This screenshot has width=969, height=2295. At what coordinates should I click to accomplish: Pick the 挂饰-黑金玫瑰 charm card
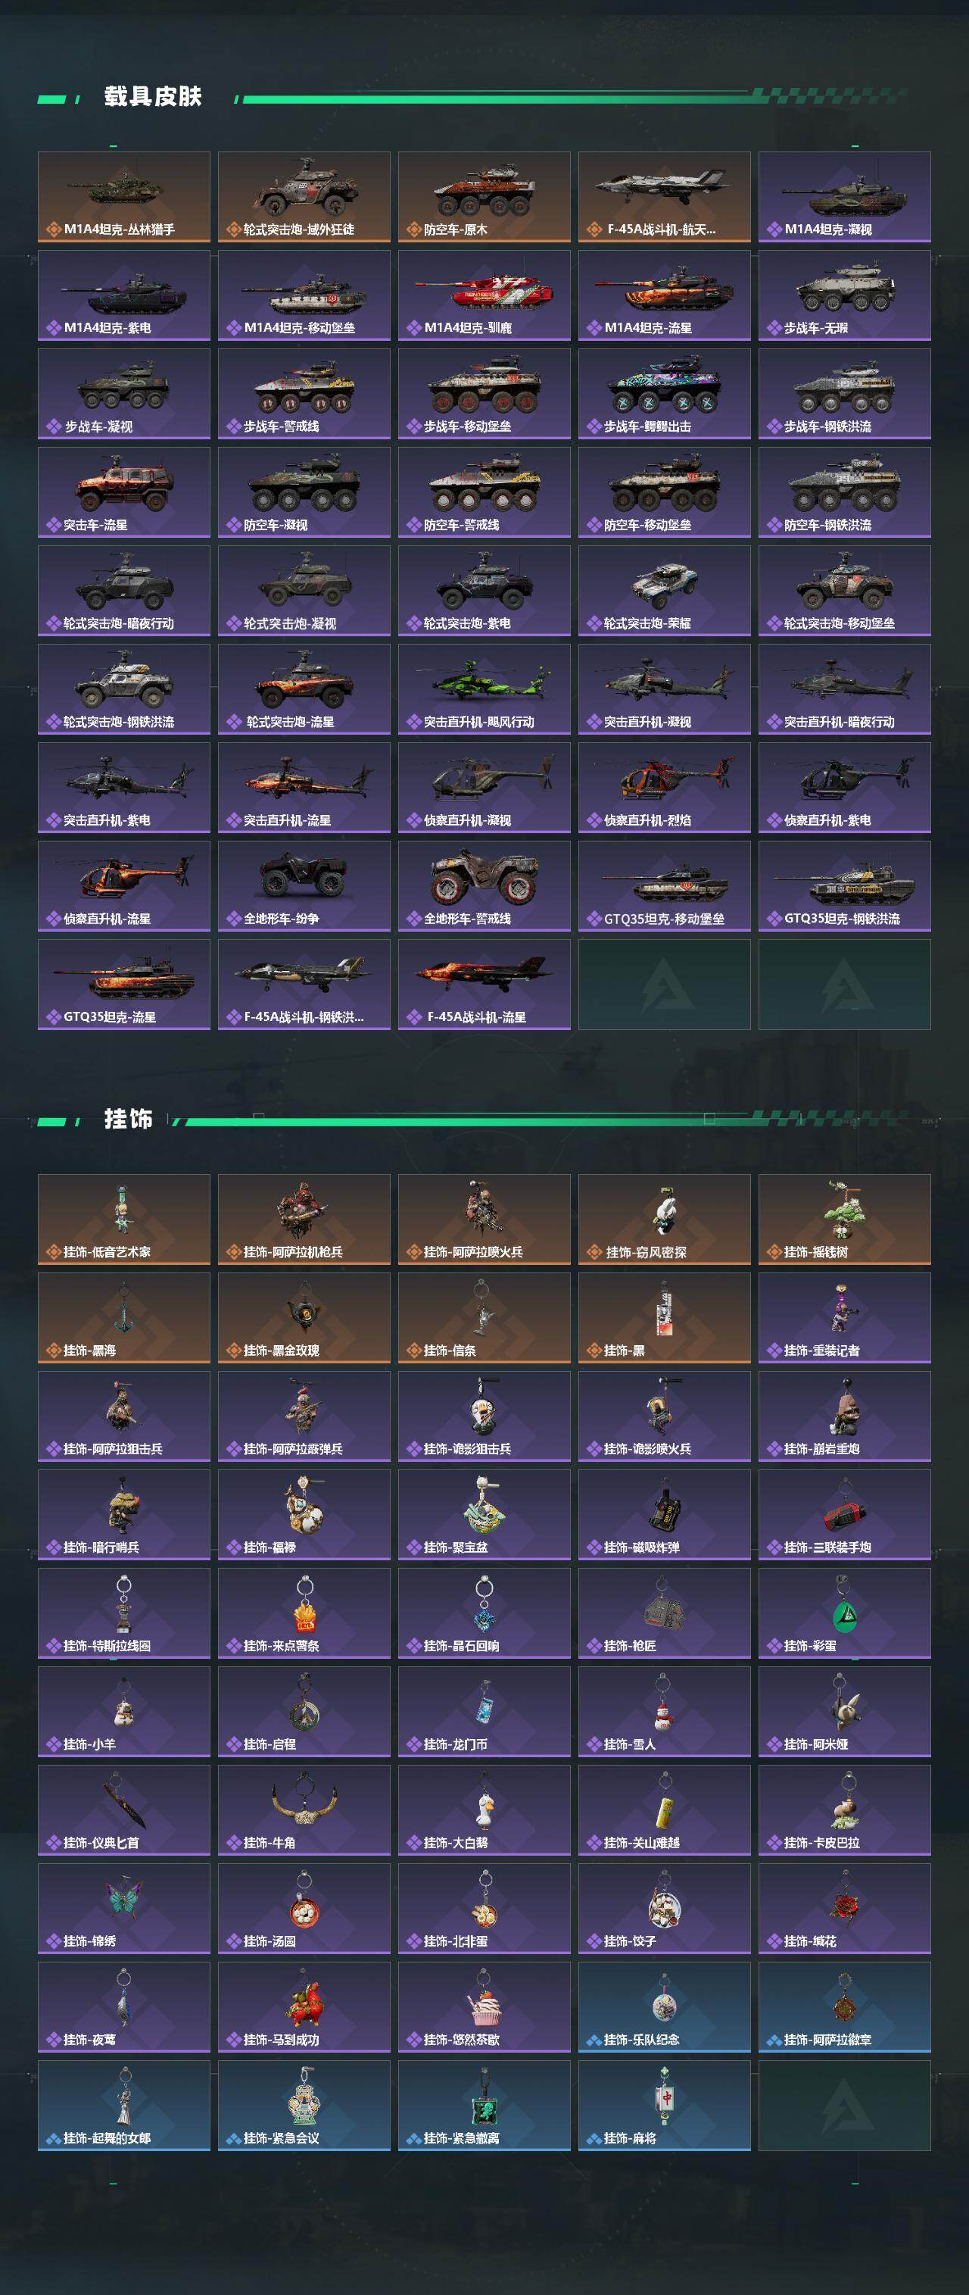(304, 1318)
